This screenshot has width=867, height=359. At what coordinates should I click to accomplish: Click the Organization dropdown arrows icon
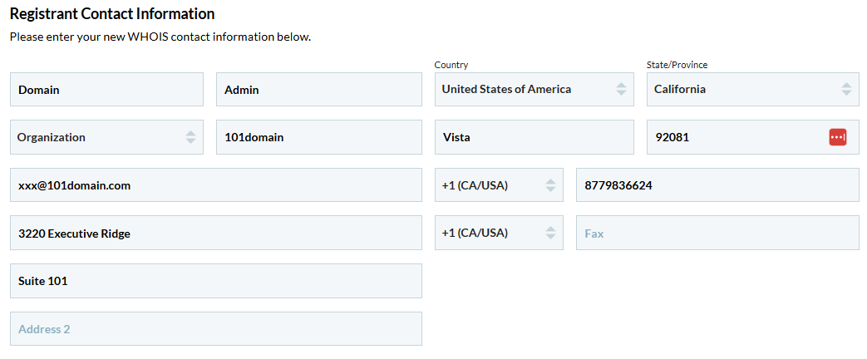coord(190,137)
